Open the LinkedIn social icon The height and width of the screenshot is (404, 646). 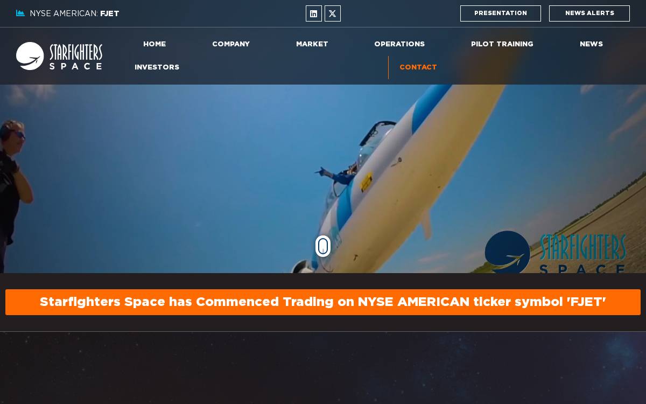[x=314, y=13]
